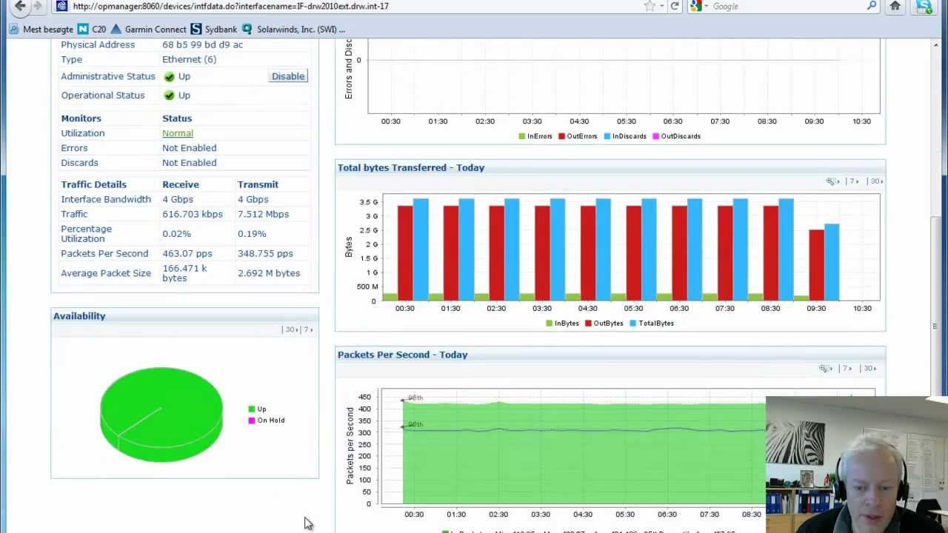This screenshot has width=948, height=533.
Task: Click the TotalBytes legend swatch
Action: 633,324
